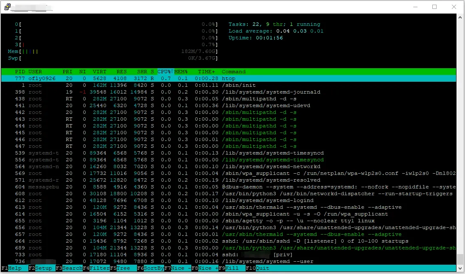Select the thermald row with PID 613
Screen dimensions: 465x274
tap(229, 208)
